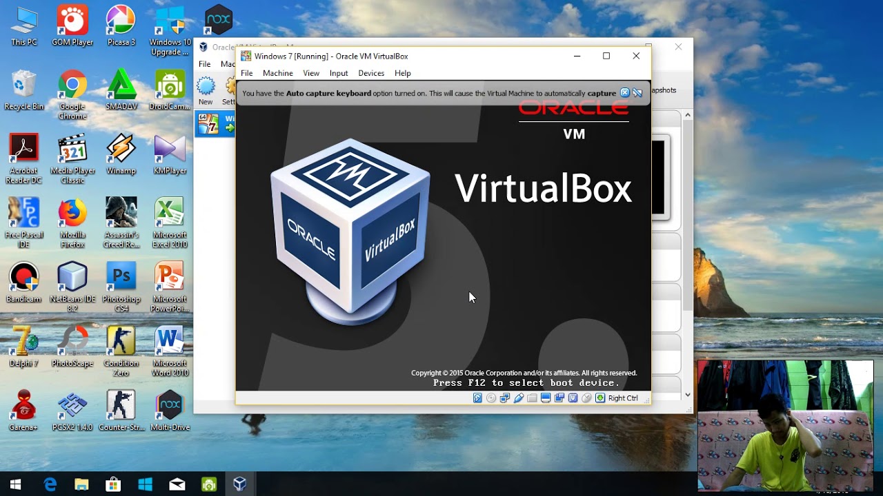The height and width of the screenshot is (496, 883).
Task: Click the VirtualBox Manager vertical scrollbar
Action: 688,255
